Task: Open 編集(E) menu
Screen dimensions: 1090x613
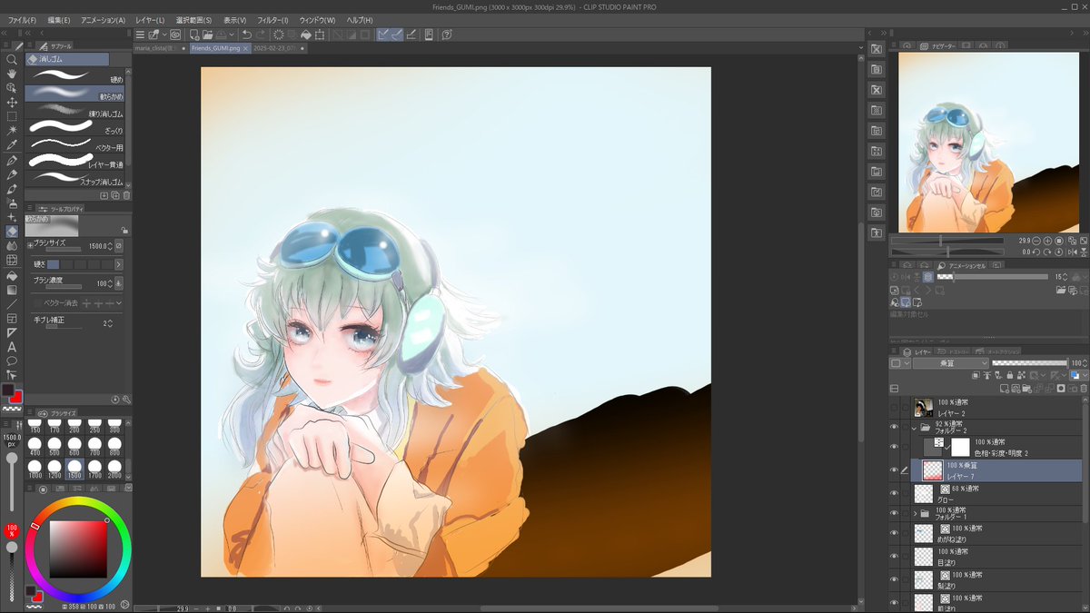Action: click(x=58, y=20)
